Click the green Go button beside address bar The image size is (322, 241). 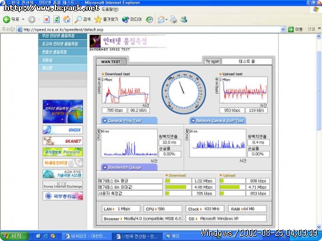[x=290, y=30]
